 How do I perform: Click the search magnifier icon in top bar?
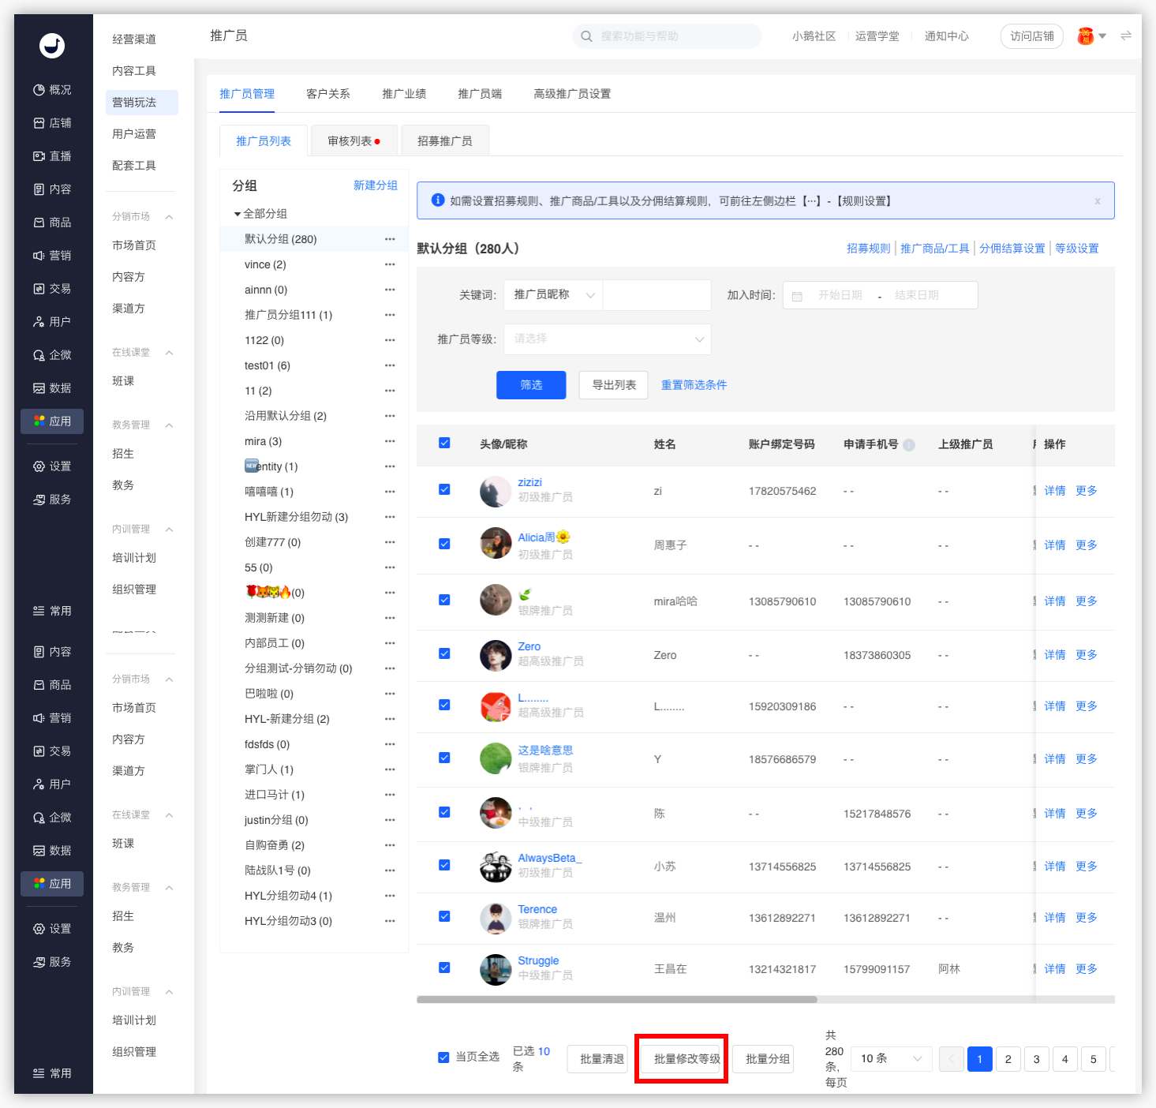coord(586,36)
